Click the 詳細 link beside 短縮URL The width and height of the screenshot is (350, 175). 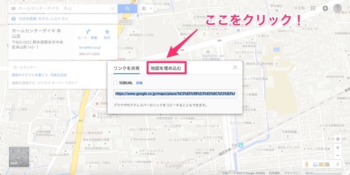tap(139, 83)
